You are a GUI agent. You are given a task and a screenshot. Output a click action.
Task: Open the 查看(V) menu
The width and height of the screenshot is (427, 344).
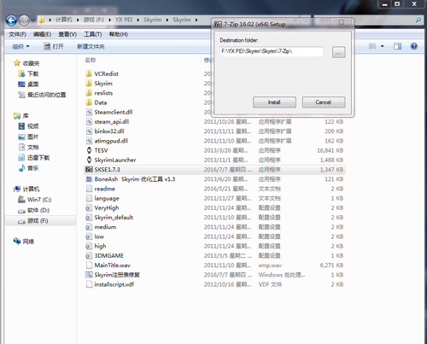tap(67, 34)
